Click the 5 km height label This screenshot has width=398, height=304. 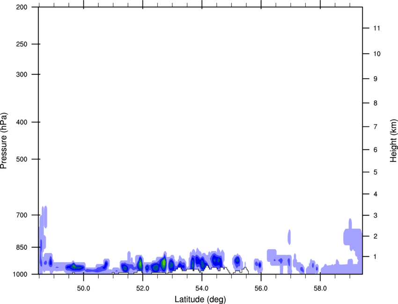tap(376, 172)
